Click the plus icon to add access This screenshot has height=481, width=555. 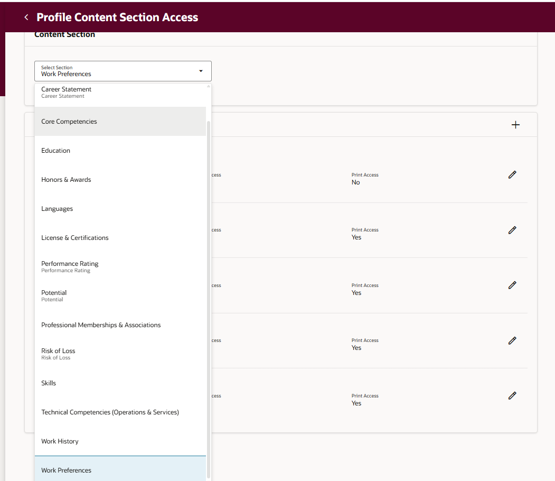click(515, 125)
